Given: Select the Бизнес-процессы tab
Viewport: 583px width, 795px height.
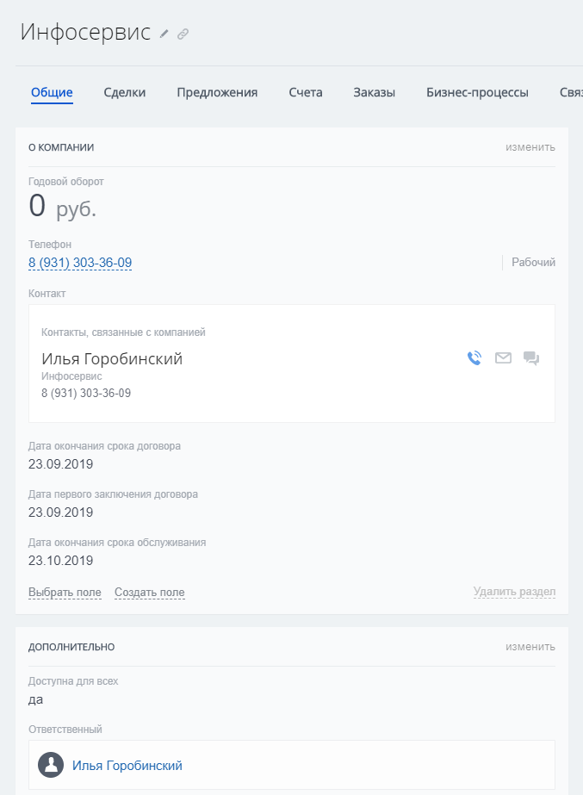Looking at the screenshot, I should (x=477, y=93).
